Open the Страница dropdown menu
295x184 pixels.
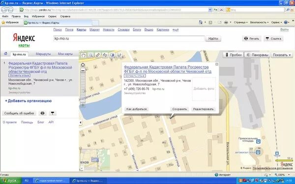[240, 23]
